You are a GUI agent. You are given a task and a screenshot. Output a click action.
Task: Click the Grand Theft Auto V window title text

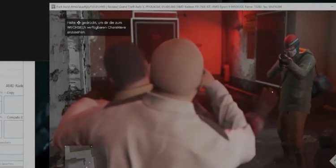point(169,7)
